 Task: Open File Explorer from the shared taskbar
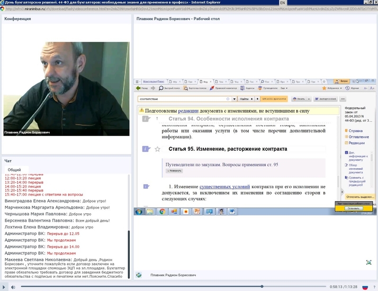pyautogui.click(x=150, y=212)
